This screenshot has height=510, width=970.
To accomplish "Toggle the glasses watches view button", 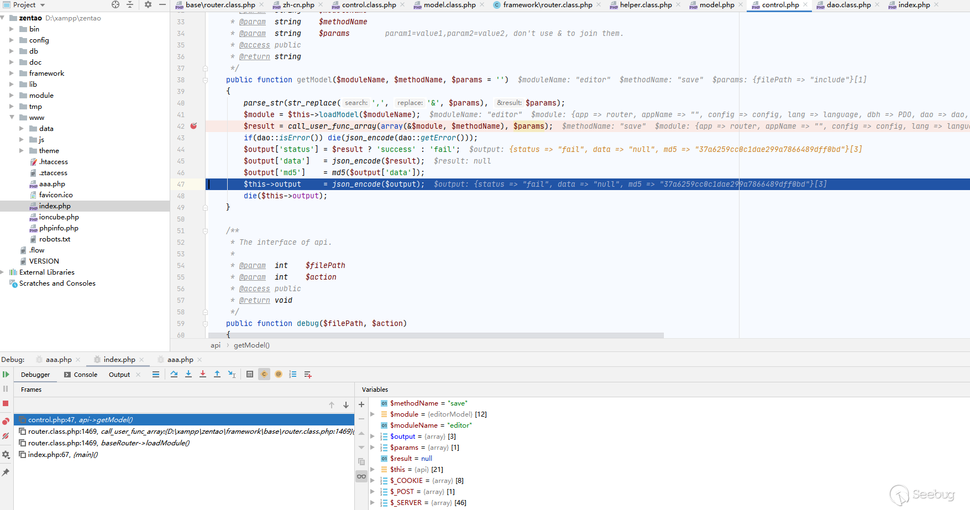I will pyautogui.click(x=361, y=476).
